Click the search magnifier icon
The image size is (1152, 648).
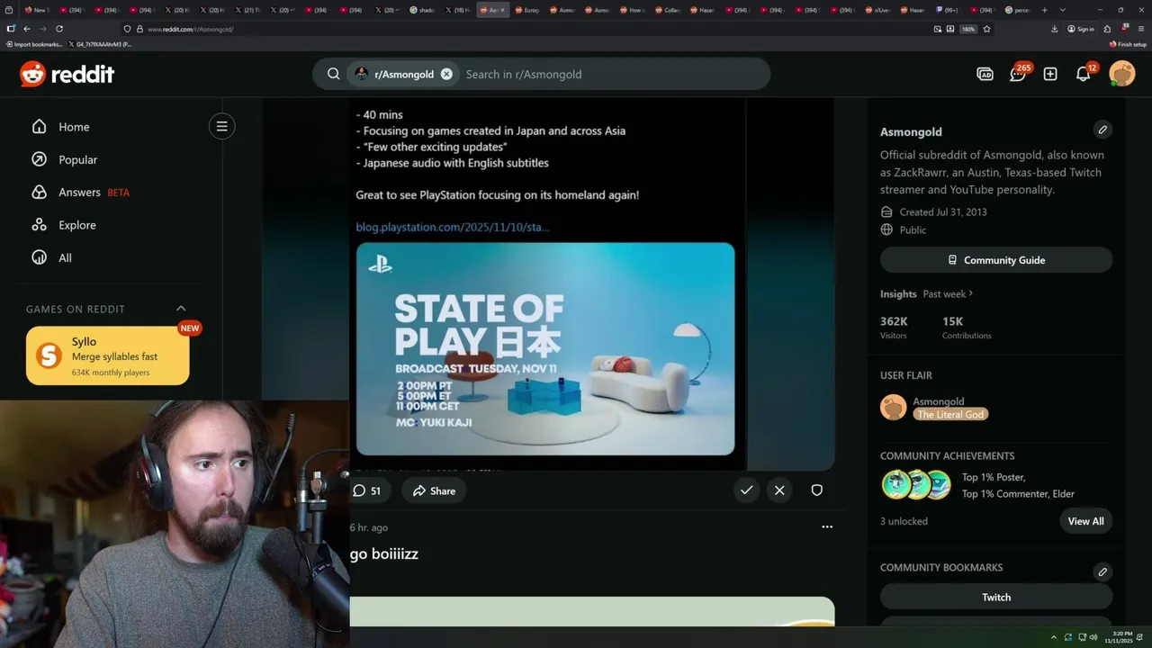pyautogui.click(x=333, y=74)
